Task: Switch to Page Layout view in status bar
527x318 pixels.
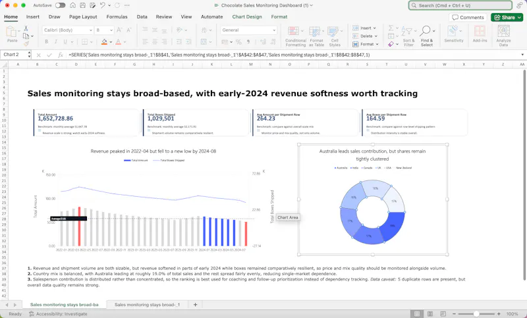Action: click(x=430, y=314)
